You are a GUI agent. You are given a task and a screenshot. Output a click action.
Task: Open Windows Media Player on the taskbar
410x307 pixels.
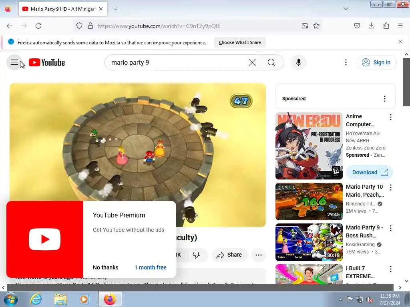(85, 299)
